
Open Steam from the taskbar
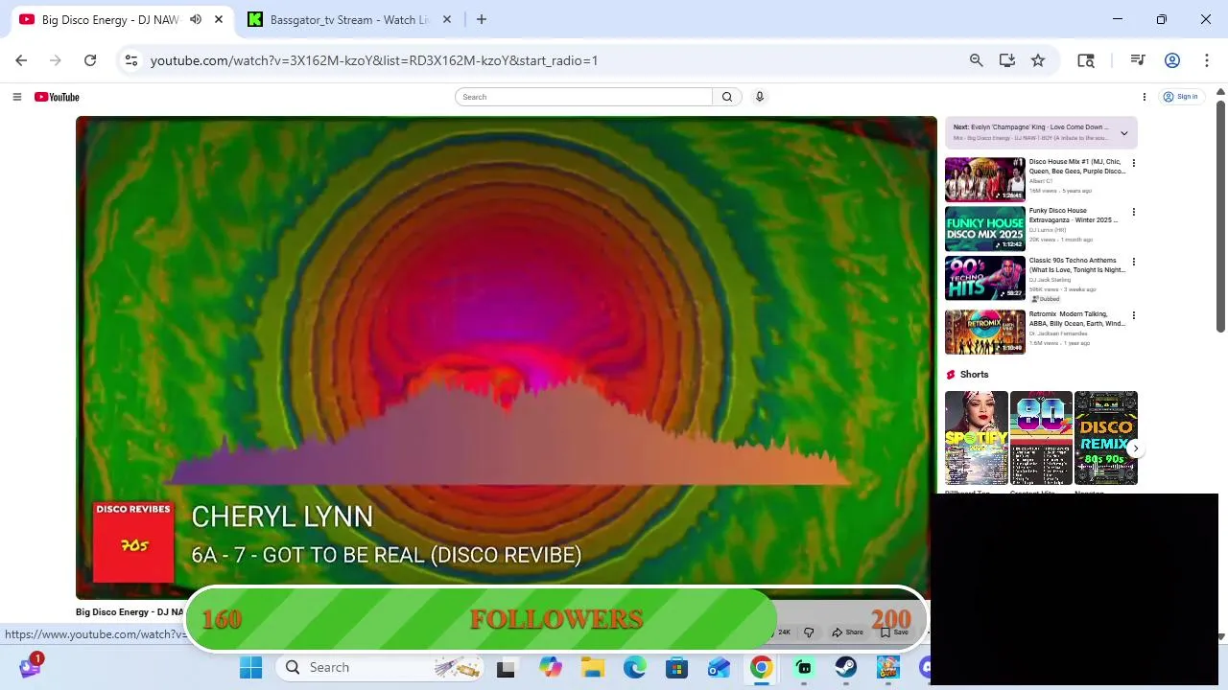click(x=845, y=667)
